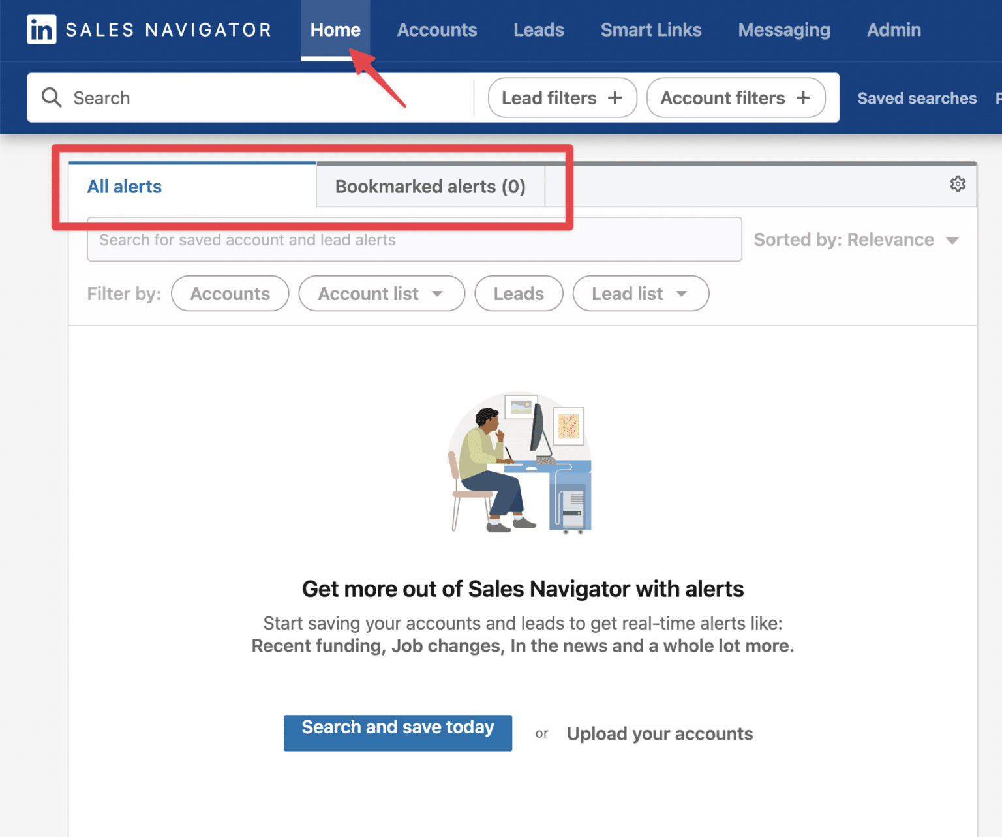The height and width of the screenshot is (837, 1002).
Task: Click the LinkedIn logo icon
Action: (40, 29)
